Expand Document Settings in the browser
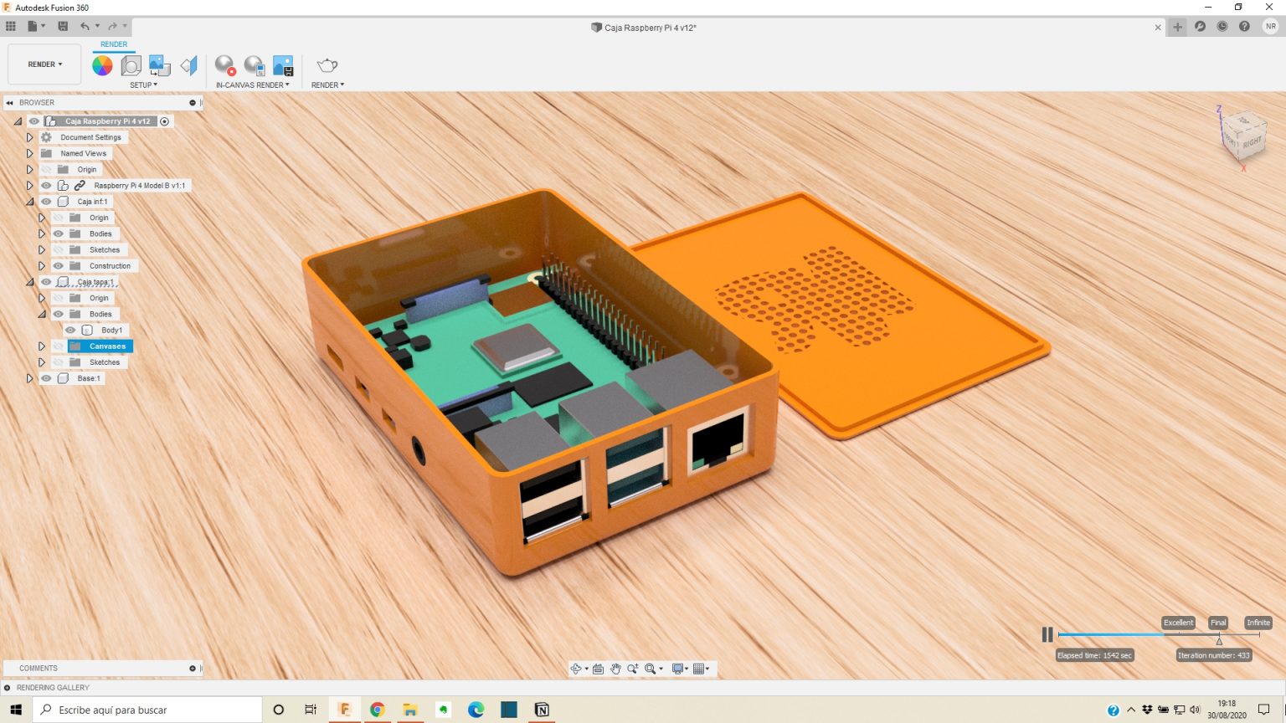 click(29, 136)
